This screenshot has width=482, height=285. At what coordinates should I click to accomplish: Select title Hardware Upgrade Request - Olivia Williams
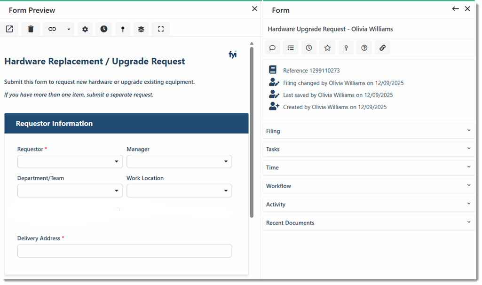click(x=330, y=29)
